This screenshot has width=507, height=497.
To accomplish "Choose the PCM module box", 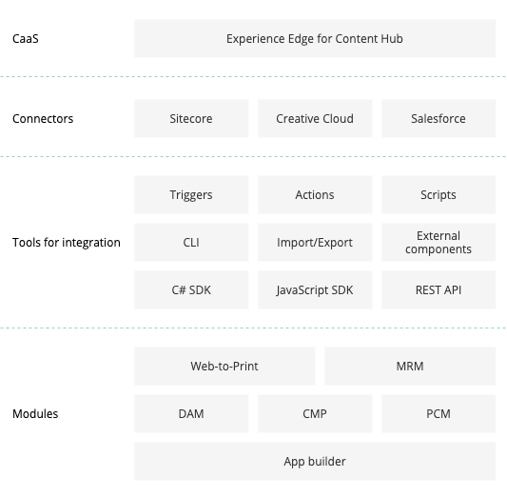I will tap(439, 413).
